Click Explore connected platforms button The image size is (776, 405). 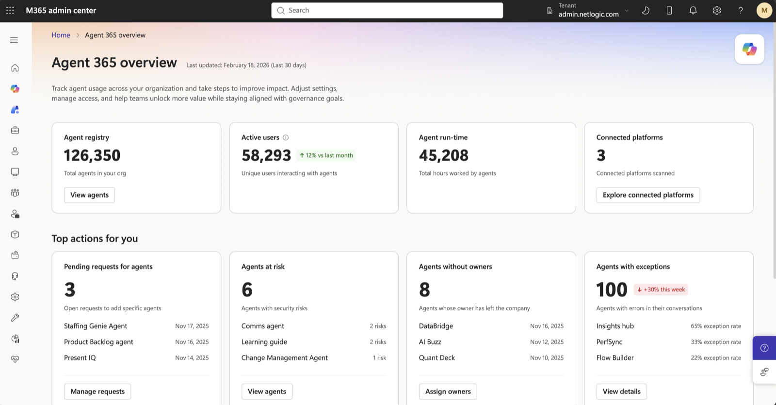[648, 195]
